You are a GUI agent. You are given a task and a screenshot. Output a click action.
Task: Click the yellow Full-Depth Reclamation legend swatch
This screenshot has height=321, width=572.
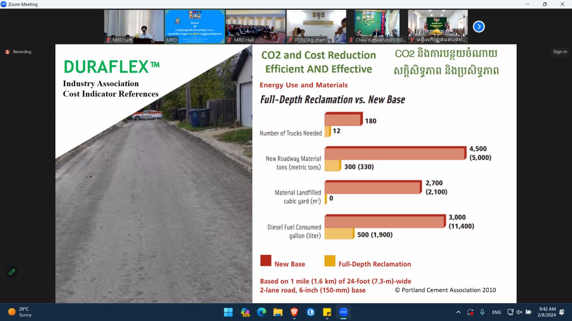[x=330, y=261]
